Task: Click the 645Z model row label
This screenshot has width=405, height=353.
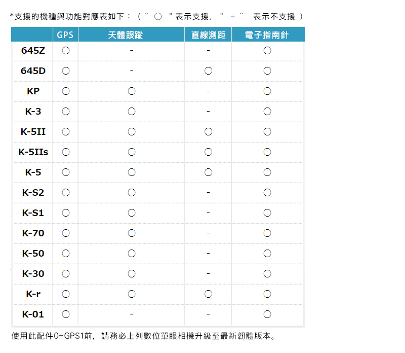Action: [x=33, y=51]
